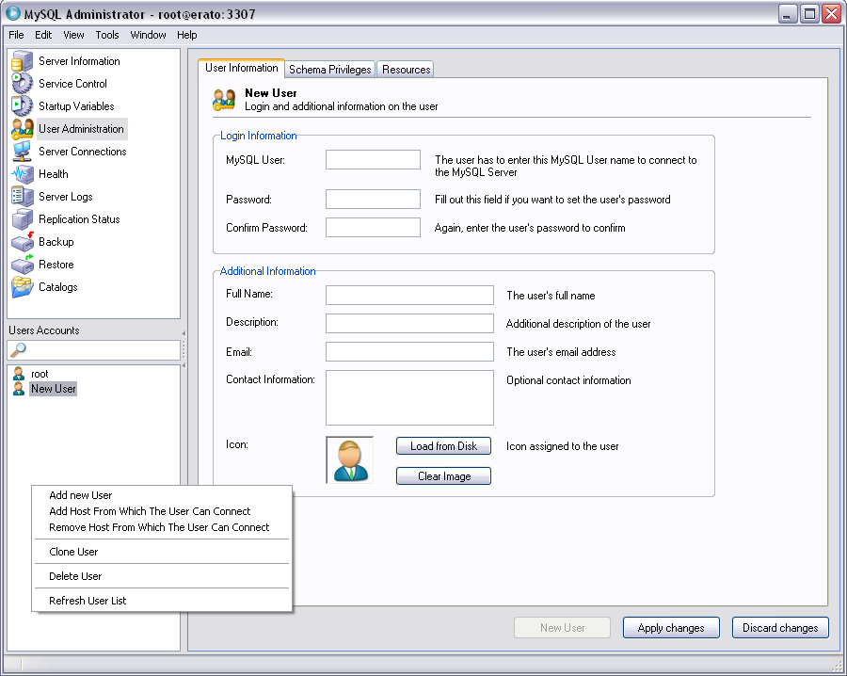The height and width of the screenshot is (676, 847).
Task: Open the File menu
Action: [16, 35]
